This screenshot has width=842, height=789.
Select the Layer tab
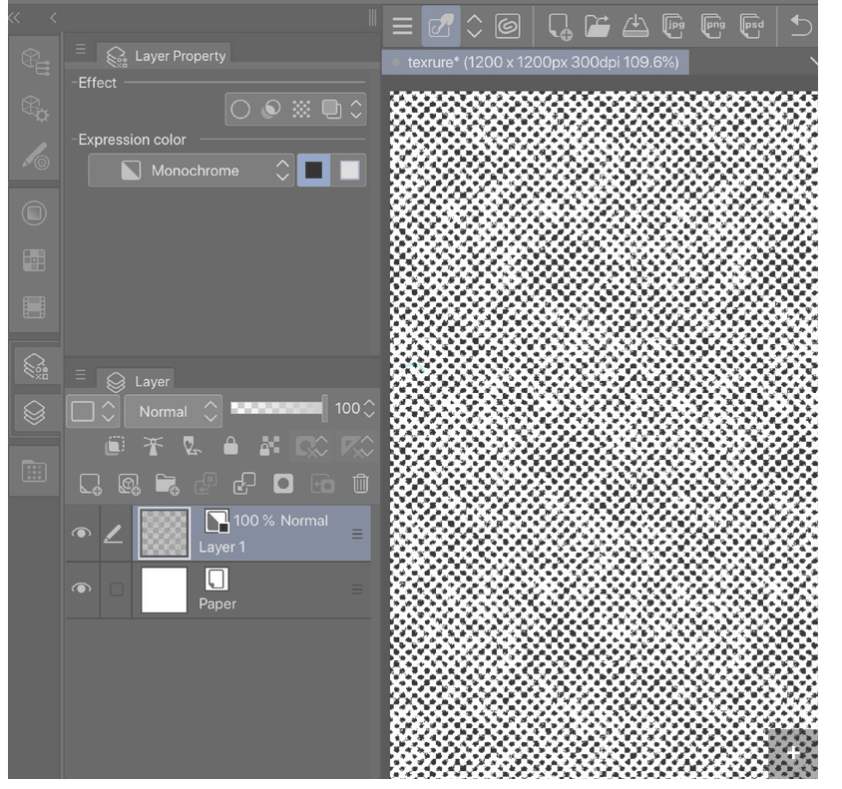(x=137, y=381)
